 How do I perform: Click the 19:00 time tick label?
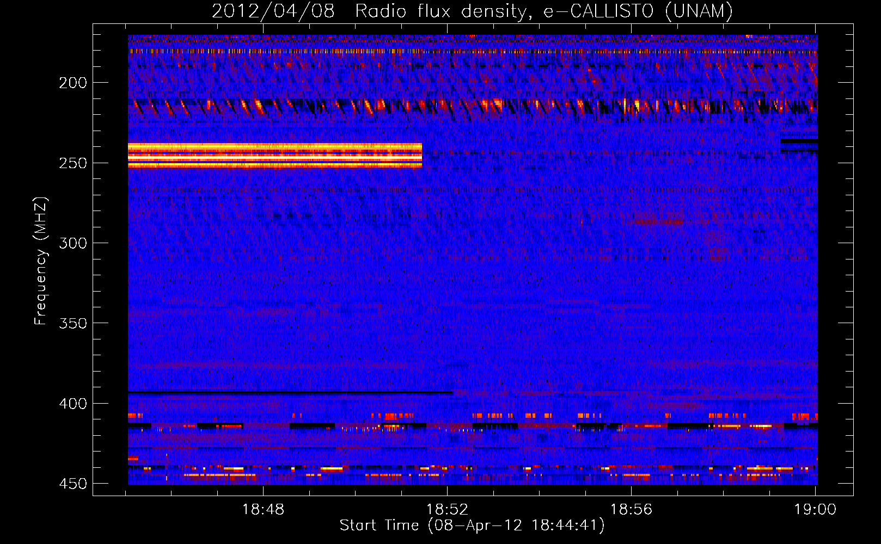(815, 510)
